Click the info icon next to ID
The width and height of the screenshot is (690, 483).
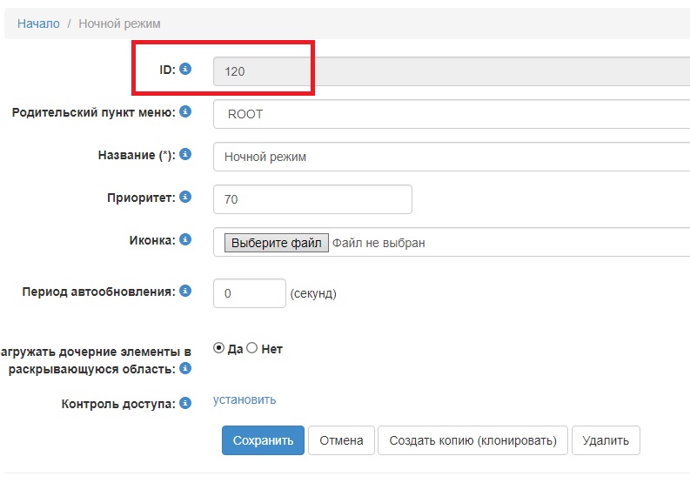185,68
